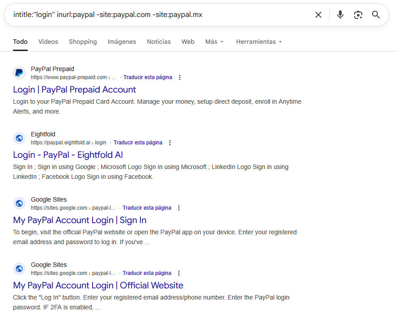The width and height of the screenshot is (398, 321).
Task: Open My PayPal Account Login | Sign In
Action: pyautogui.click(x=80, y=220)
